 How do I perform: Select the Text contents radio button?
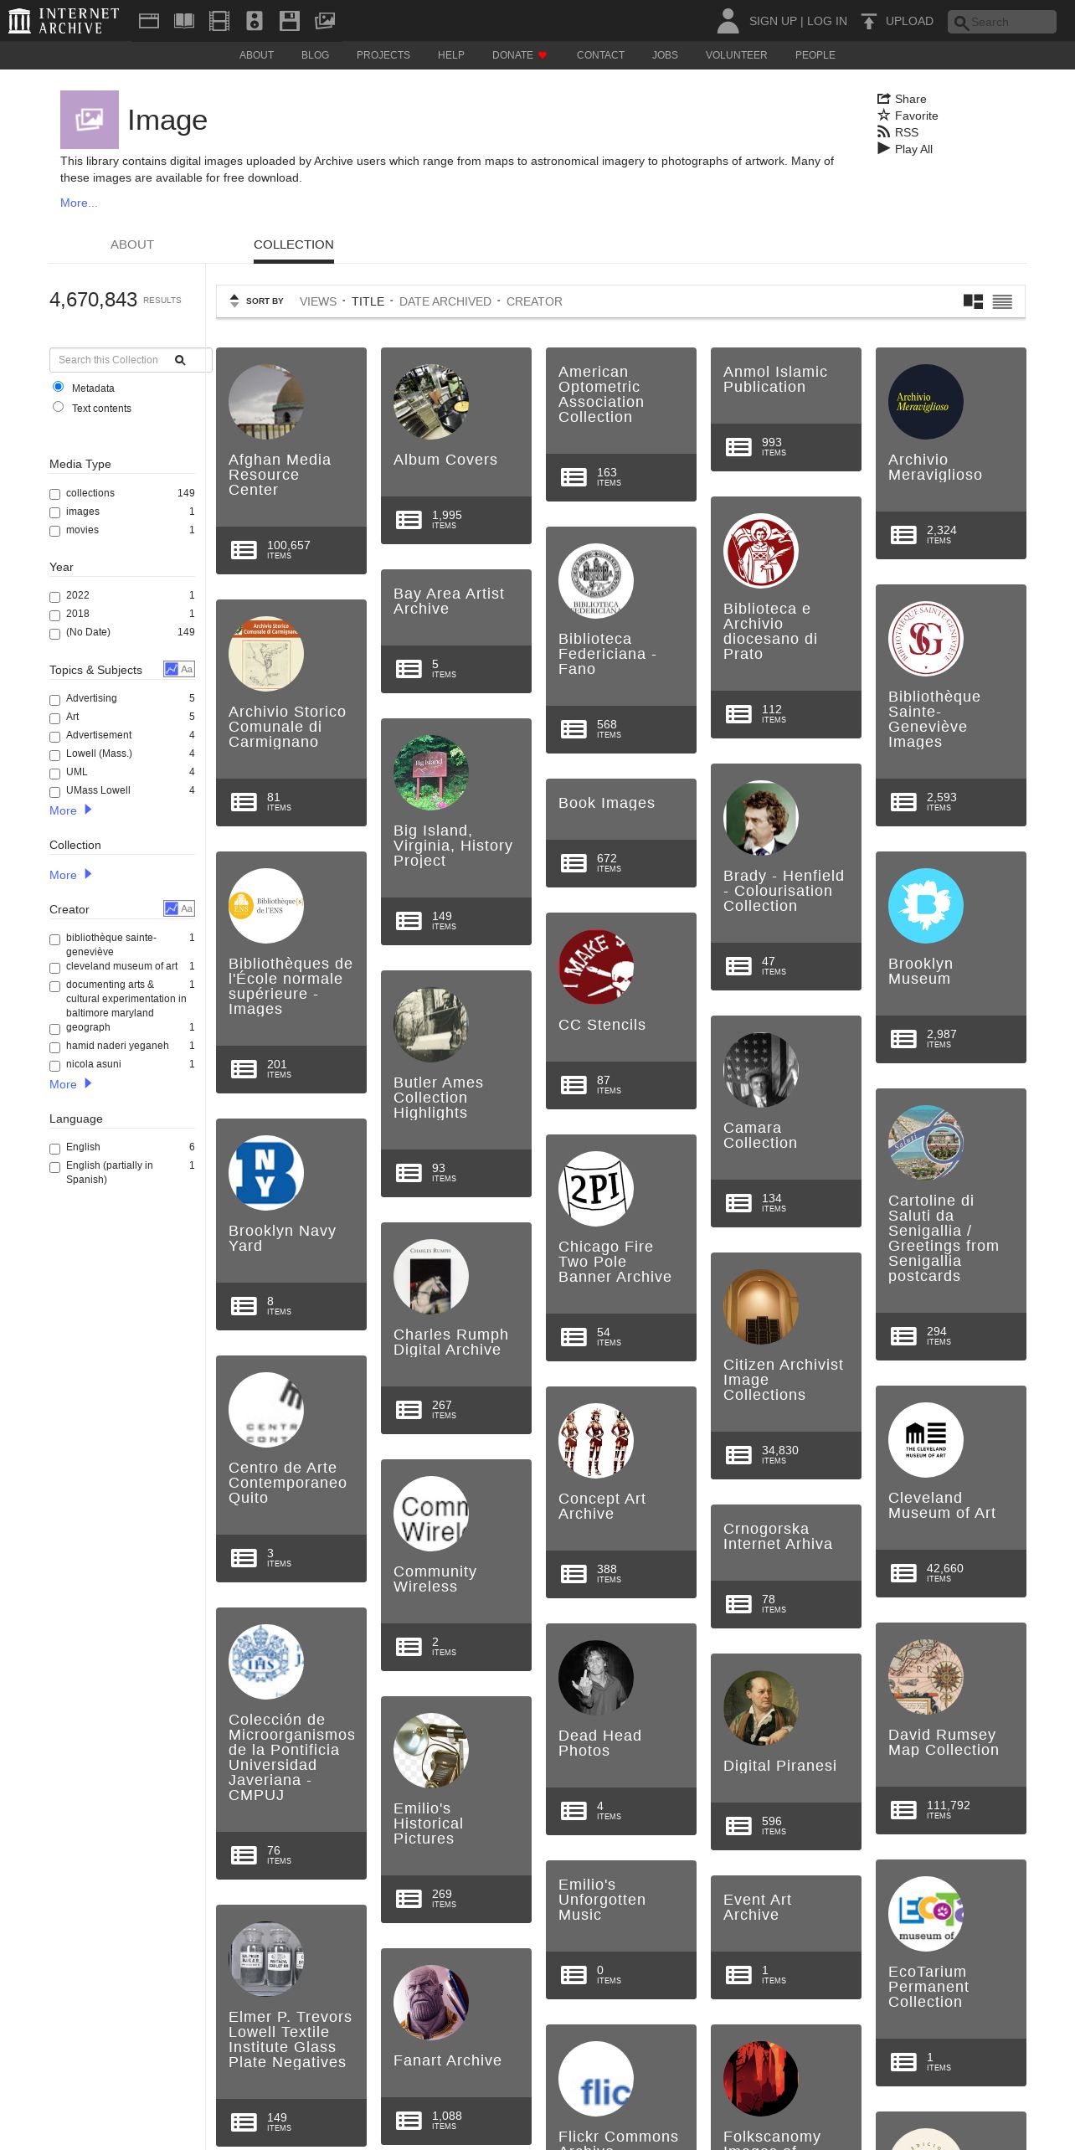pos(58,407)
